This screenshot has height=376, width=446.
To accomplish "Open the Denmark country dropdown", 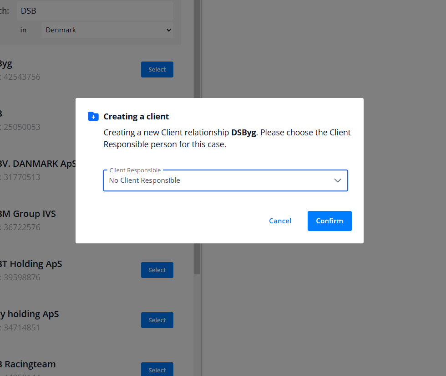I will [x=107, y=30].
